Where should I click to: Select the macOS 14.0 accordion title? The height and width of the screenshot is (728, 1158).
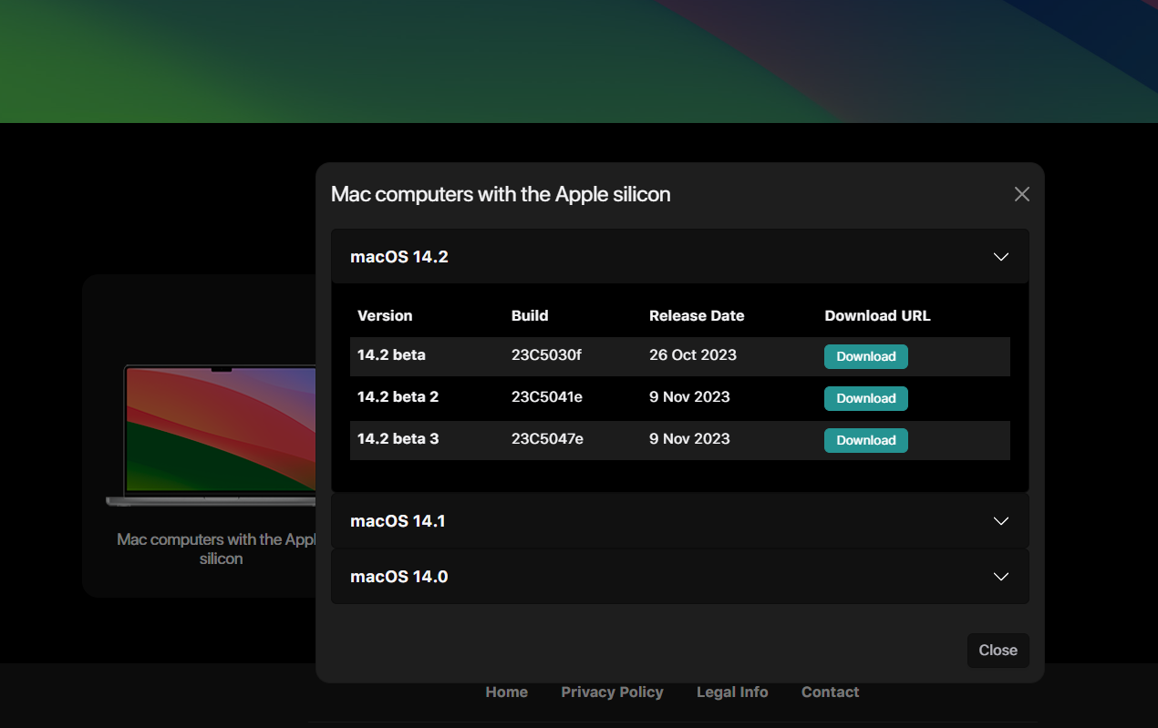point(398,577)
